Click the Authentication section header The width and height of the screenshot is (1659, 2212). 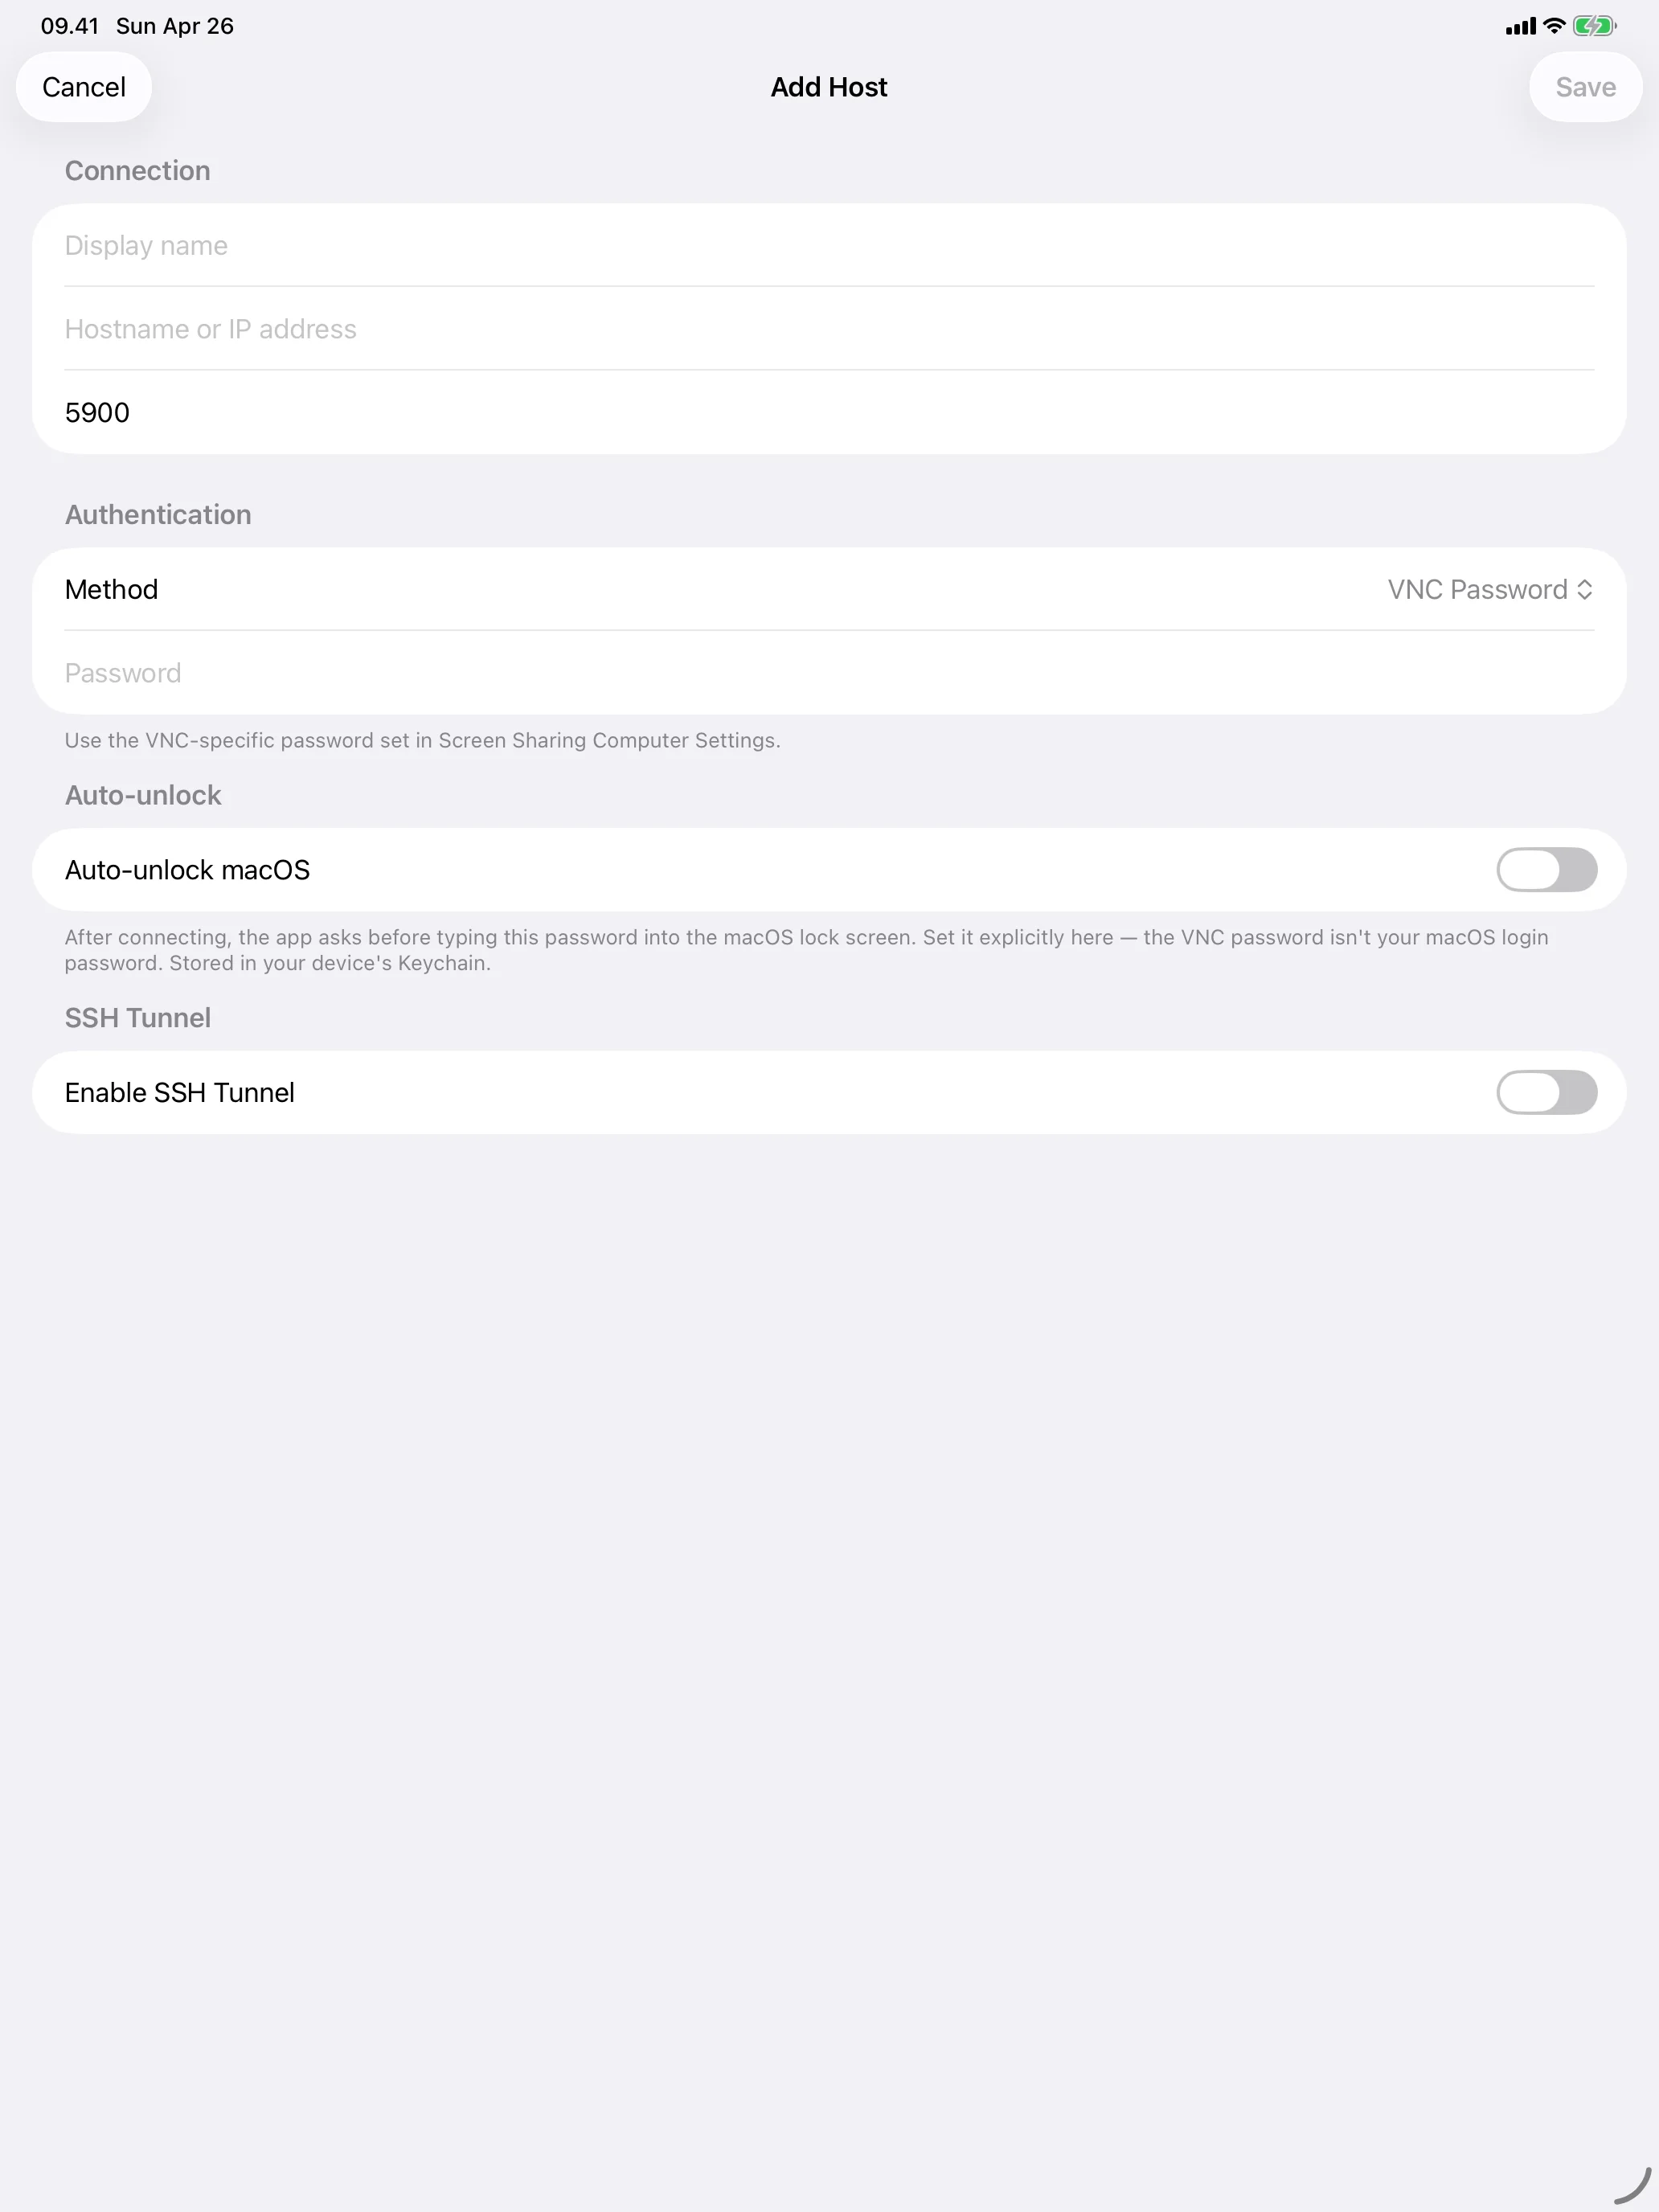pyautogui.click(x=157, y=514)
